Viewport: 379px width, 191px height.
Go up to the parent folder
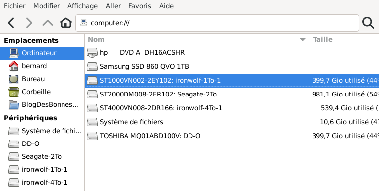pyautogui.click(x=48, y=23)
